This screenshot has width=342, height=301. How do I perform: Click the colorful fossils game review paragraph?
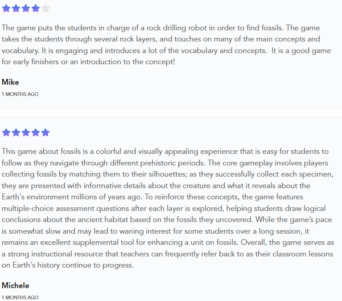coord(166,208)
